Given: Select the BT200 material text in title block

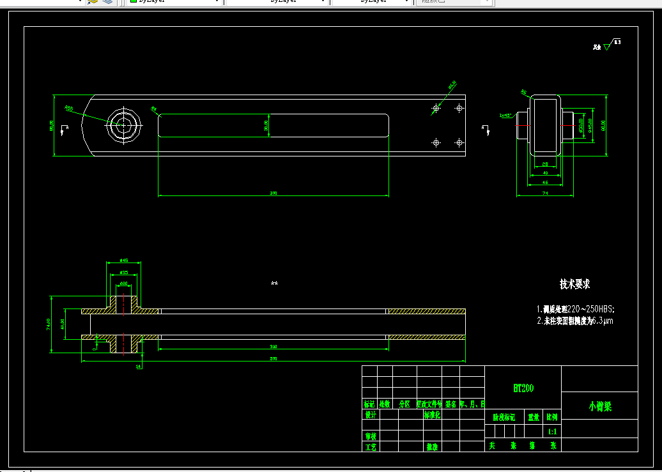Looking at the screenshot, I should pos(523,388).
